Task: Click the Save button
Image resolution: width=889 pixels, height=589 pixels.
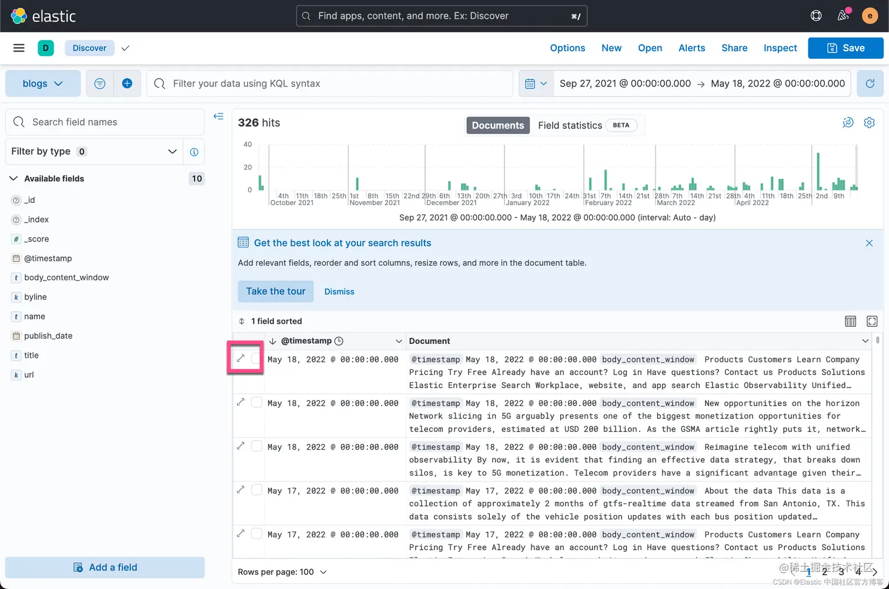Action: coord(845,48)
